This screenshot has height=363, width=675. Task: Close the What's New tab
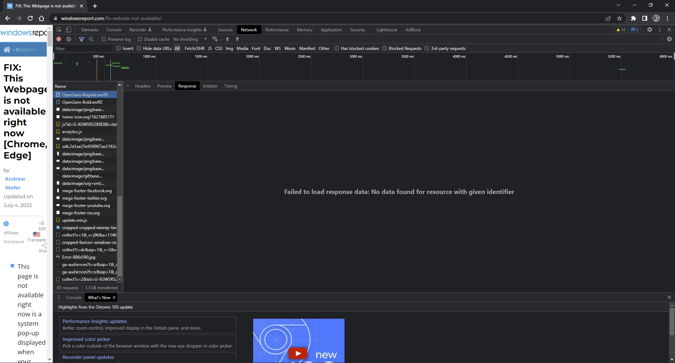pos(114,298)
